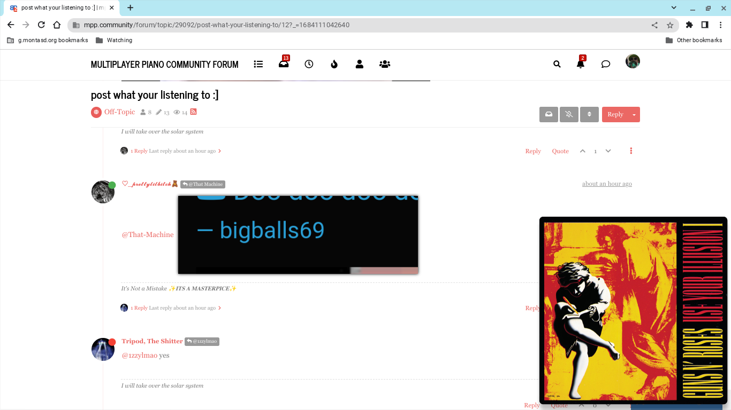This screenshot has width=731, height=410.
Task: Open the Off-Topic category link
Action: 119,112
